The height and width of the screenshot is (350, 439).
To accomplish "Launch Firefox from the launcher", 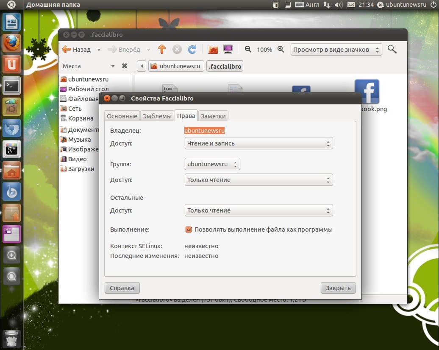I will pos(11,43).
